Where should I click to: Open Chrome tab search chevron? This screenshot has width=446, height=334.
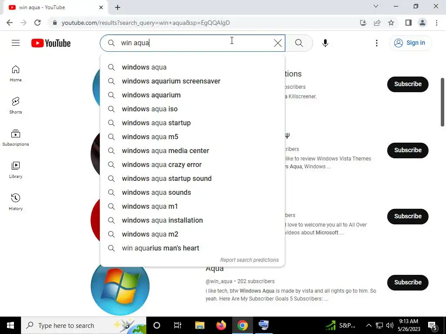click(376, 6)
